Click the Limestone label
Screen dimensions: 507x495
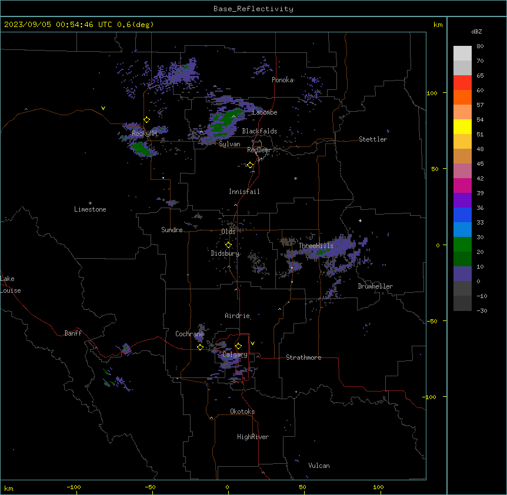(x=90, y=209)
